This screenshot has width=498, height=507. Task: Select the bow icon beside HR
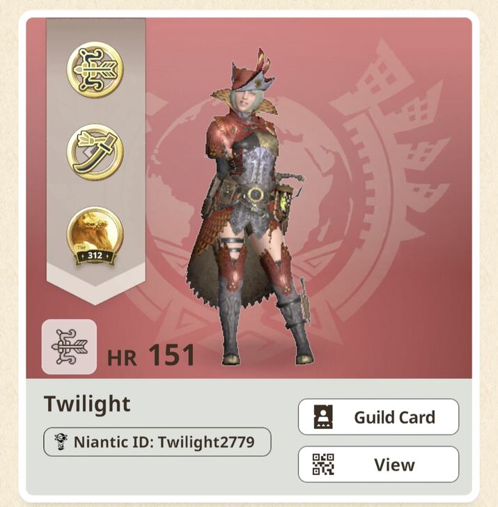click(x=69, y=347)
